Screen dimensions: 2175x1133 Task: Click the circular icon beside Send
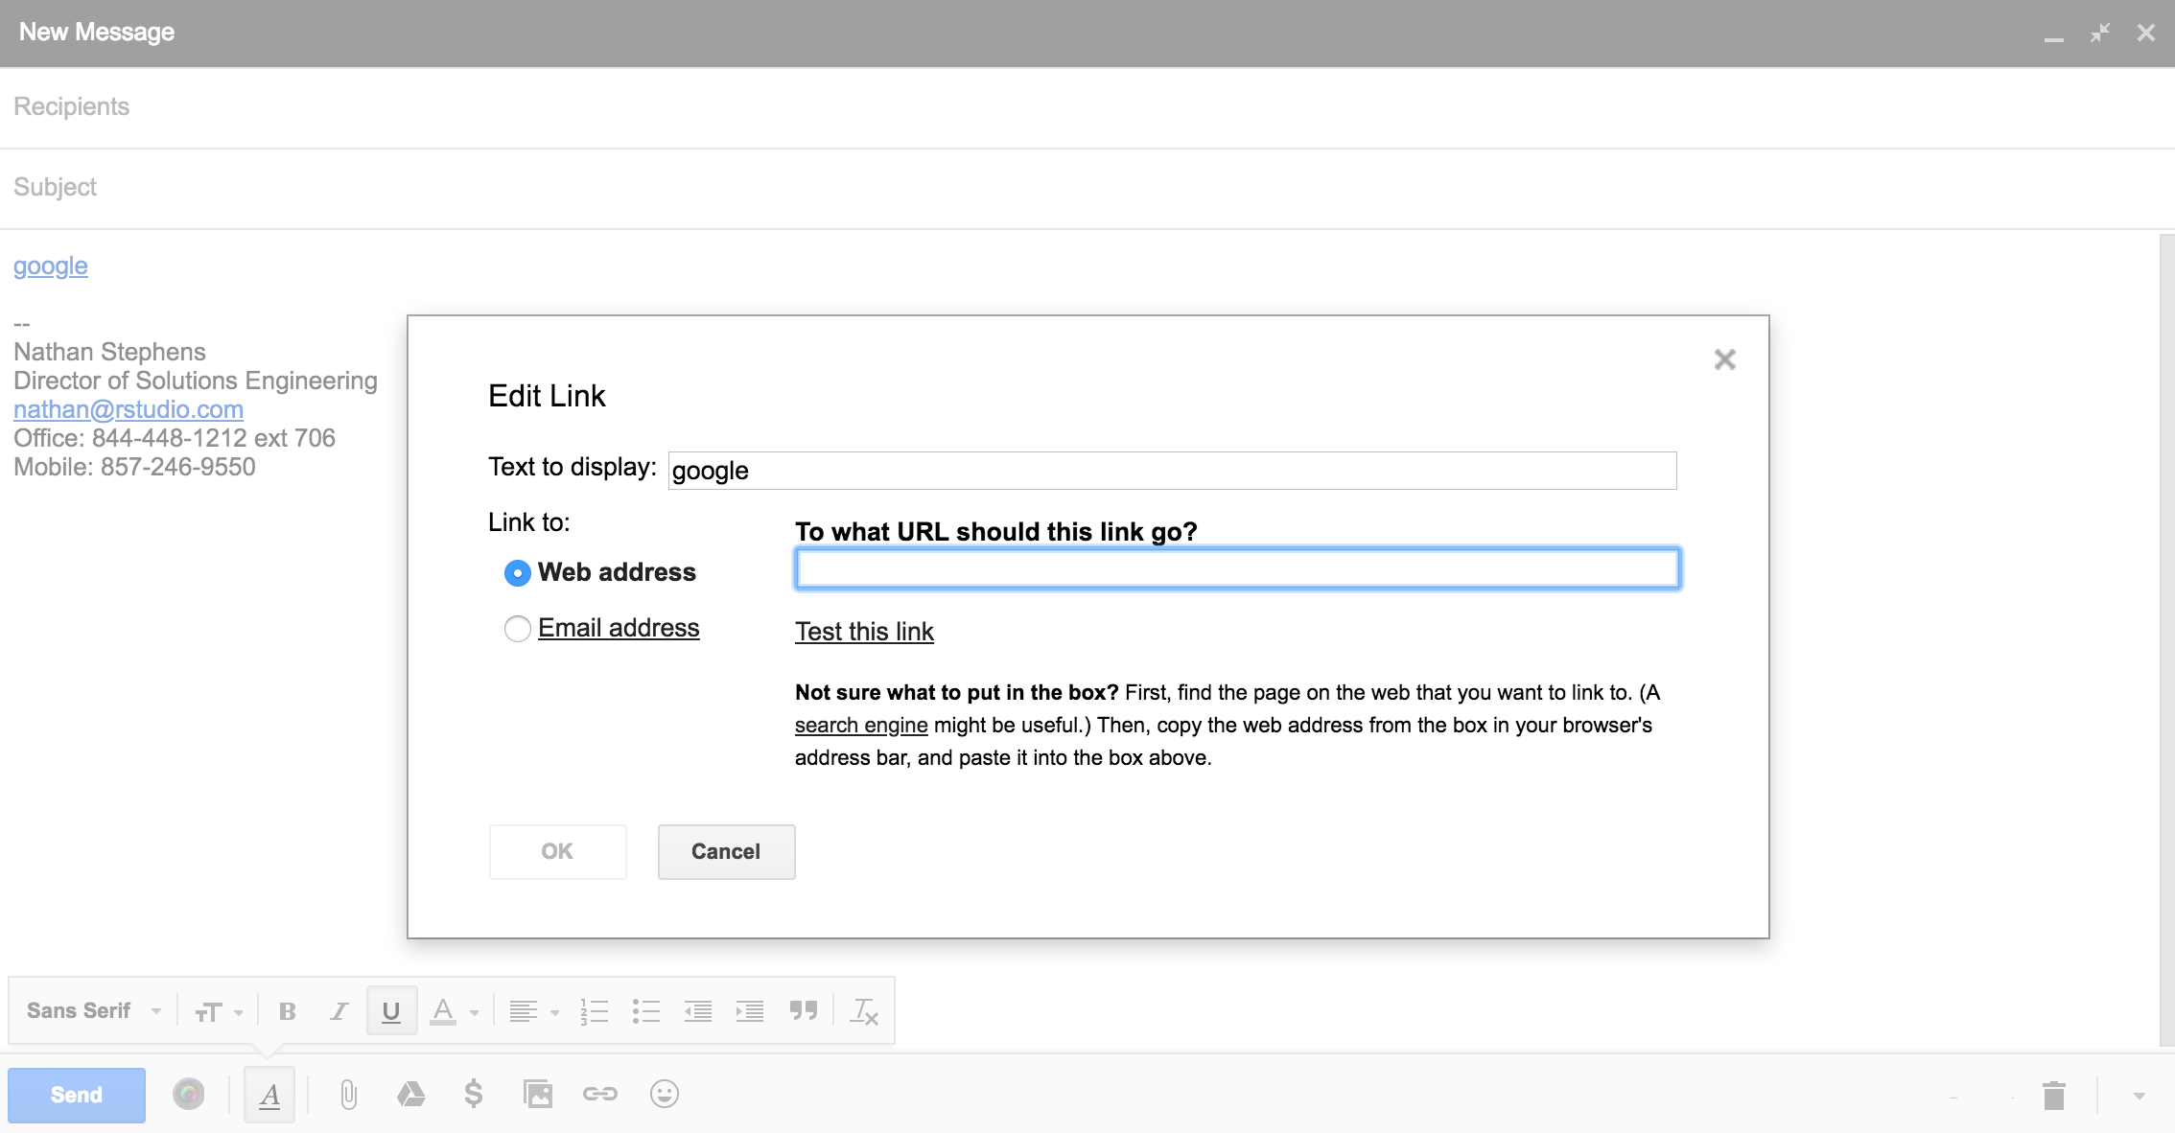click(x=188, y=1094)
